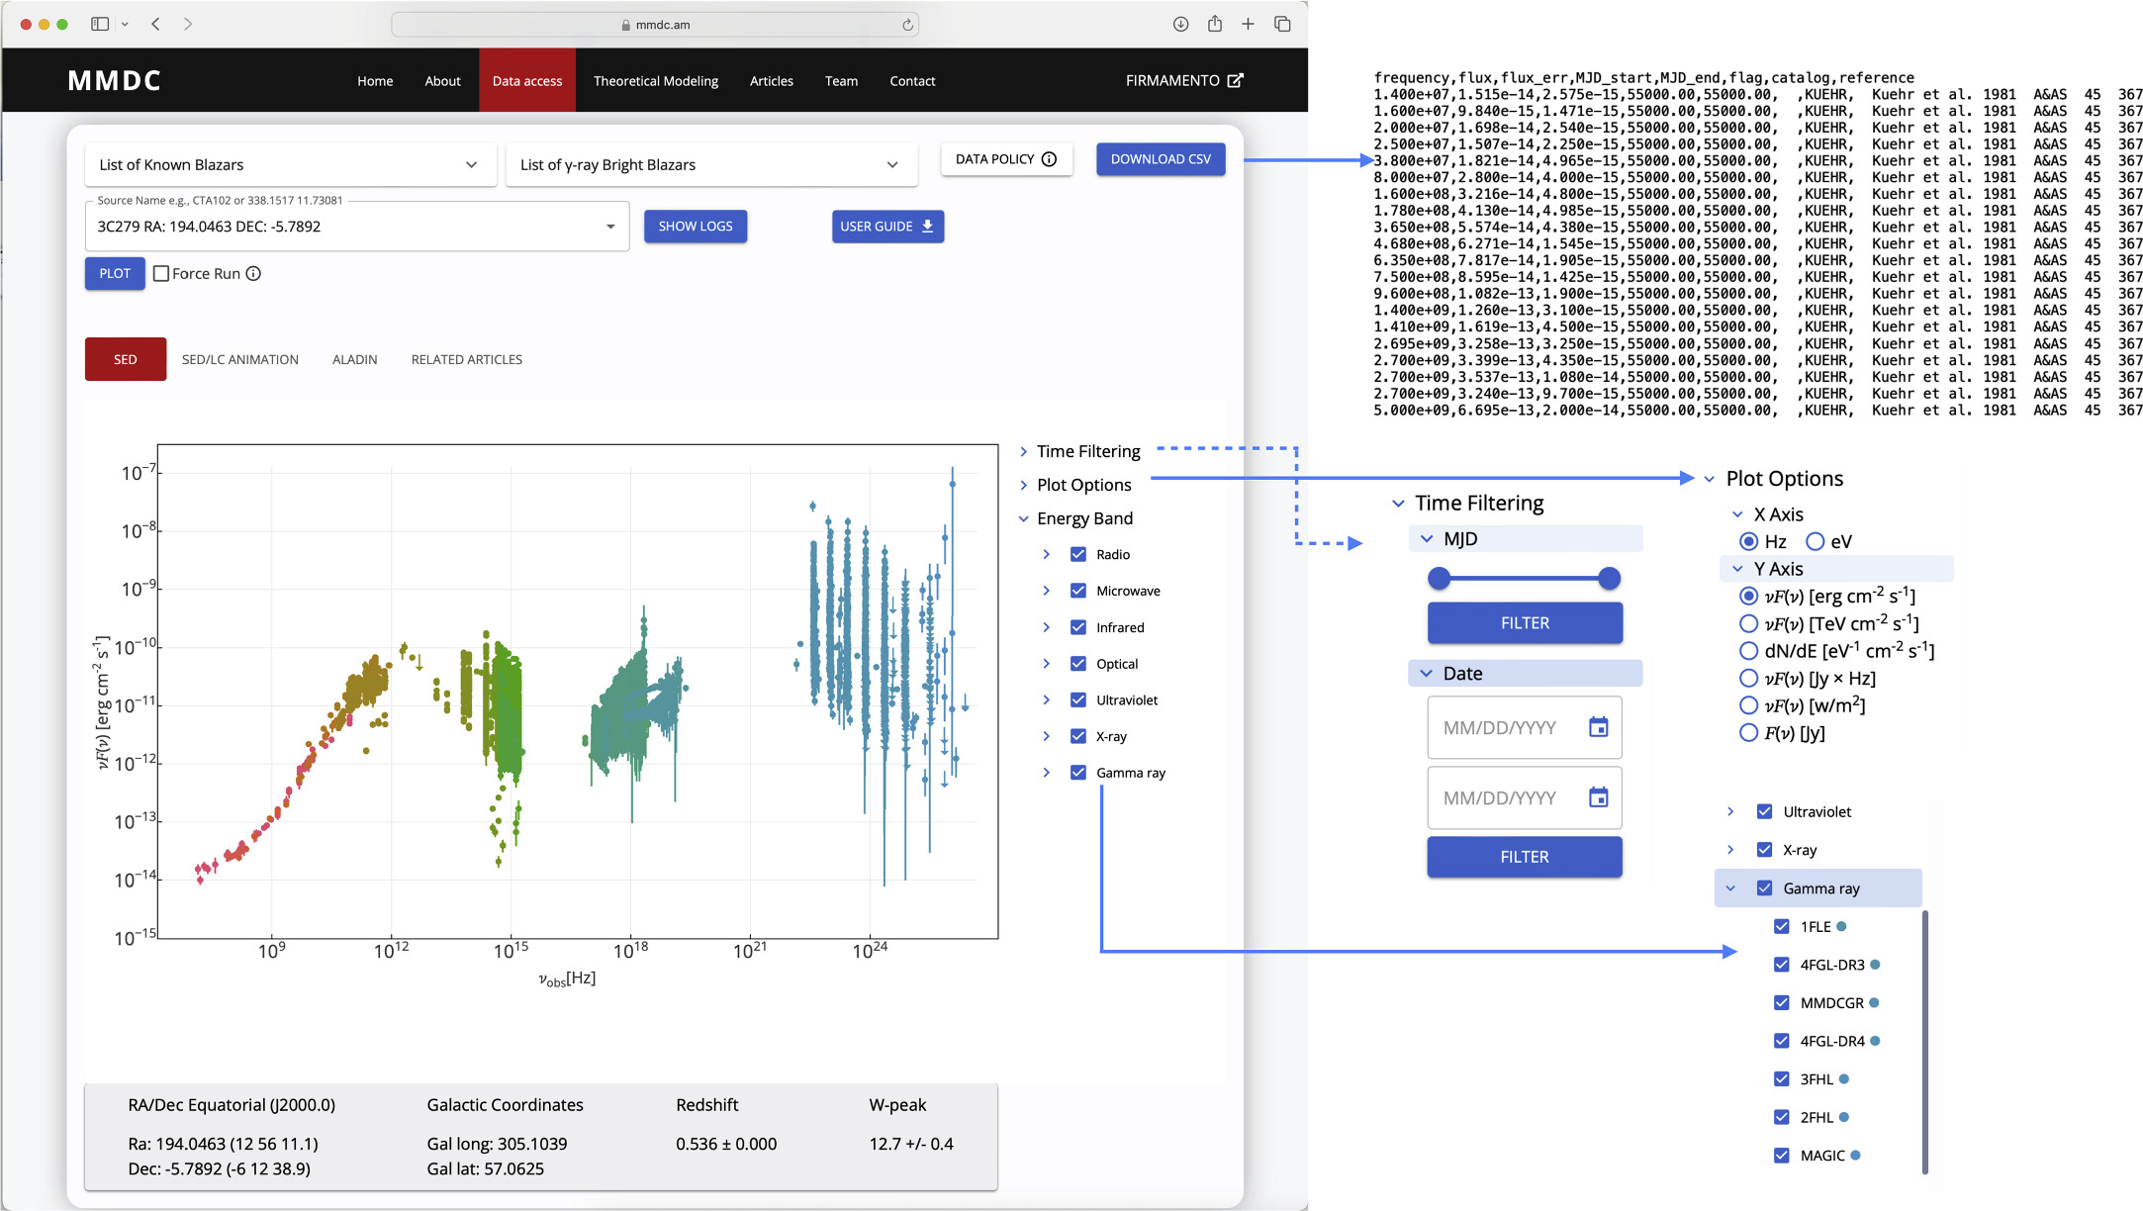Select the eV X-axis radio option
Screen dimensions: 2143x1211
pyautogui.click(x=1815, y=541)
